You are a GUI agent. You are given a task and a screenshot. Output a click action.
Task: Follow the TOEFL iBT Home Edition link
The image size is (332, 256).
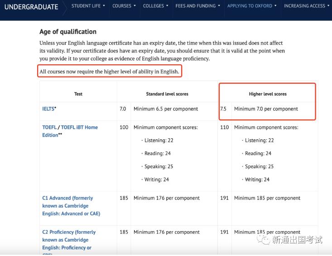(70, 131)
